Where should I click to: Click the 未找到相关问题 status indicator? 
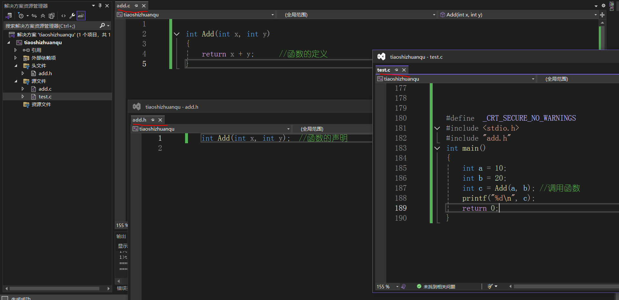coord(436,286)
